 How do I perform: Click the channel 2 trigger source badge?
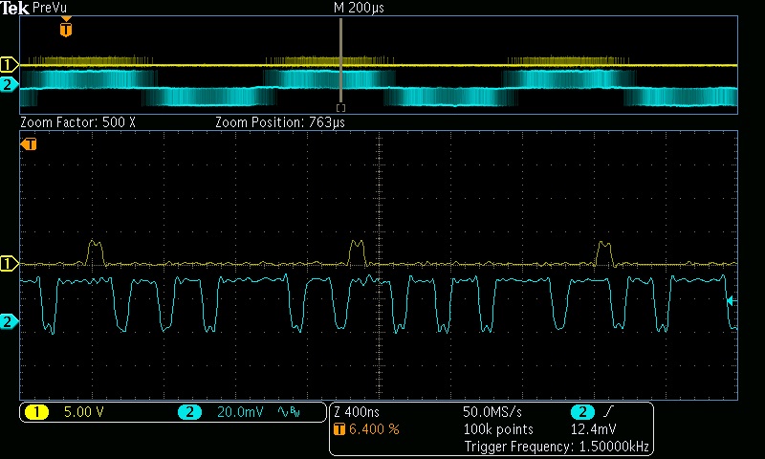[582, 412]
